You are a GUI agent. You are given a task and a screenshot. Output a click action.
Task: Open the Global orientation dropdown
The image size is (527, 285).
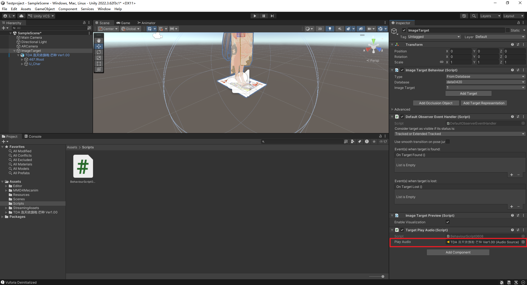[x=130, y=29]
